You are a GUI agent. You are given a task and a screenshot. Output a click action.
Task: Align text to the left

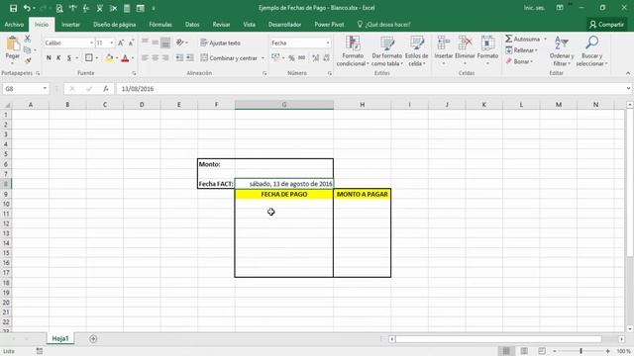(145, 58)
